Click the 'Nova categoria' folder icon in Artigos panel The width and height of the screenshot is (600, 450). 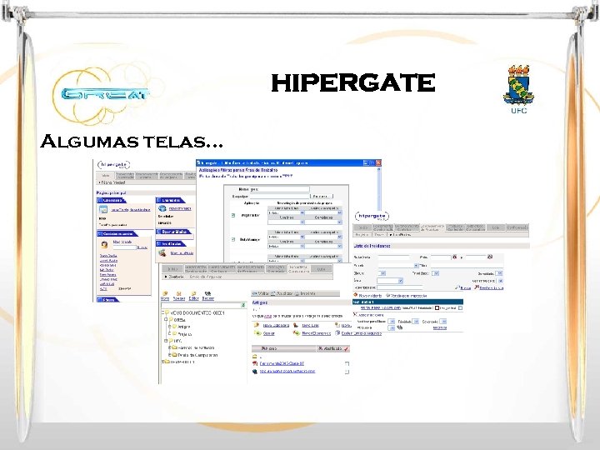click(257, 325)
